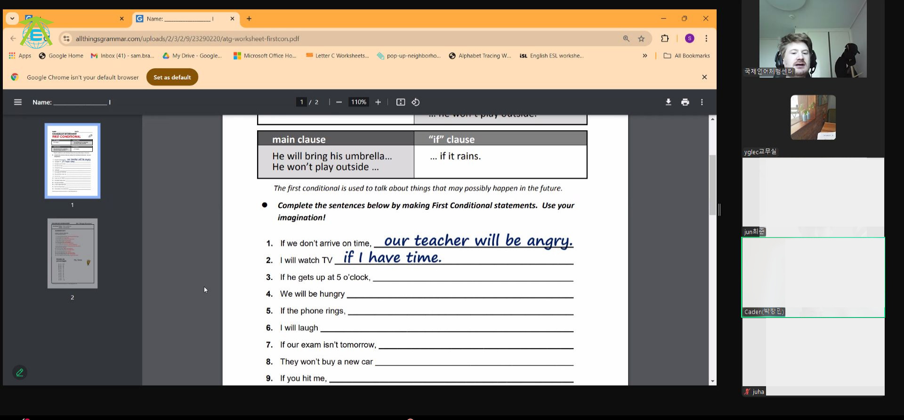Click sentence 8 "They won't buy a new car"
The width and height of the screenshot is (904, 420).
click(x=326, y=362)
